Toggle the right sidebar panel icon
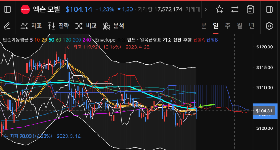The width and height of the screenshot is (280, 150). (x=269, y=9)
